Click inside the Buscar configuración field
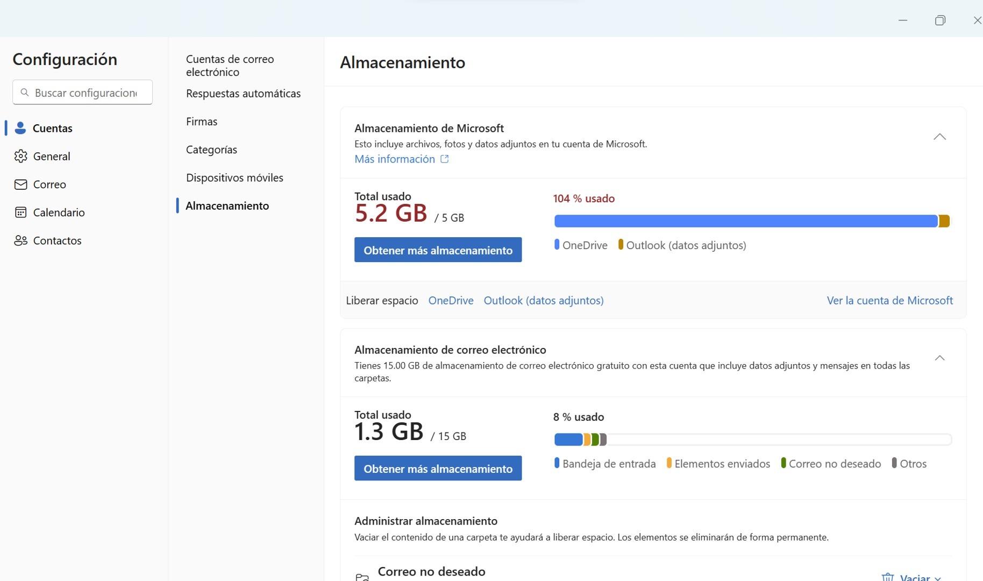 pyautogui.click(x=83, y=92)
